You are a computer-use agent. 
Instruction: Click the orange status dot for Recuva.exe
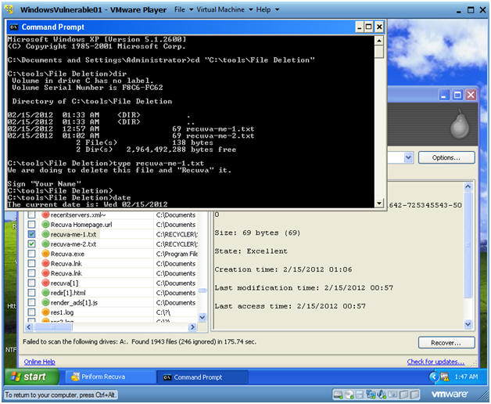tap(45, 254)
